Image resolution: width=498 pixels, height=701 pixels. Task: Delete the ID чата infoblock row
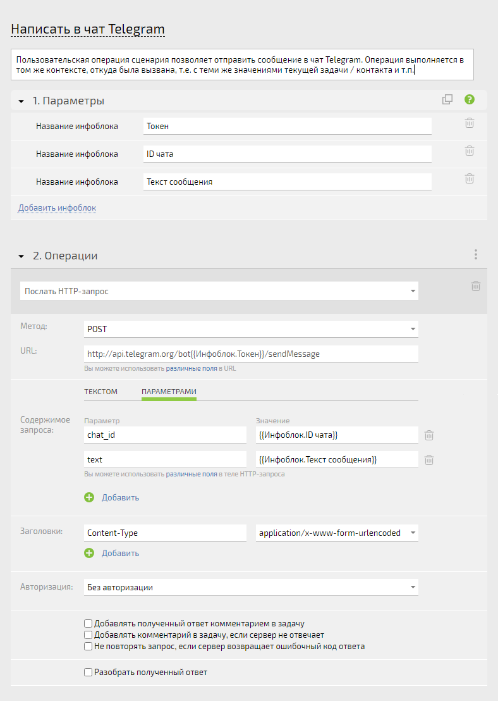(x=470, y=151)
